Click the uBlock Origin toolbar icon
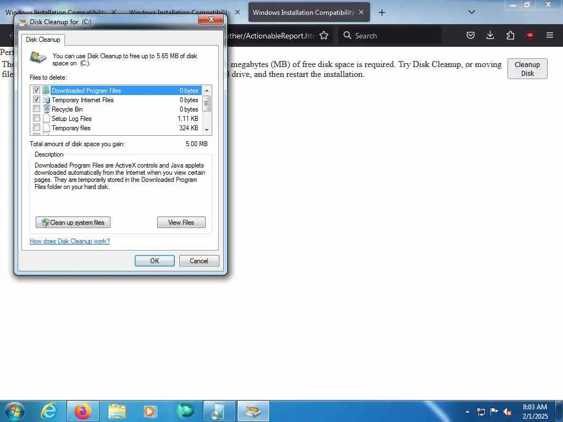The width and height of the screenshot is (563, 422). pos(530,35)
